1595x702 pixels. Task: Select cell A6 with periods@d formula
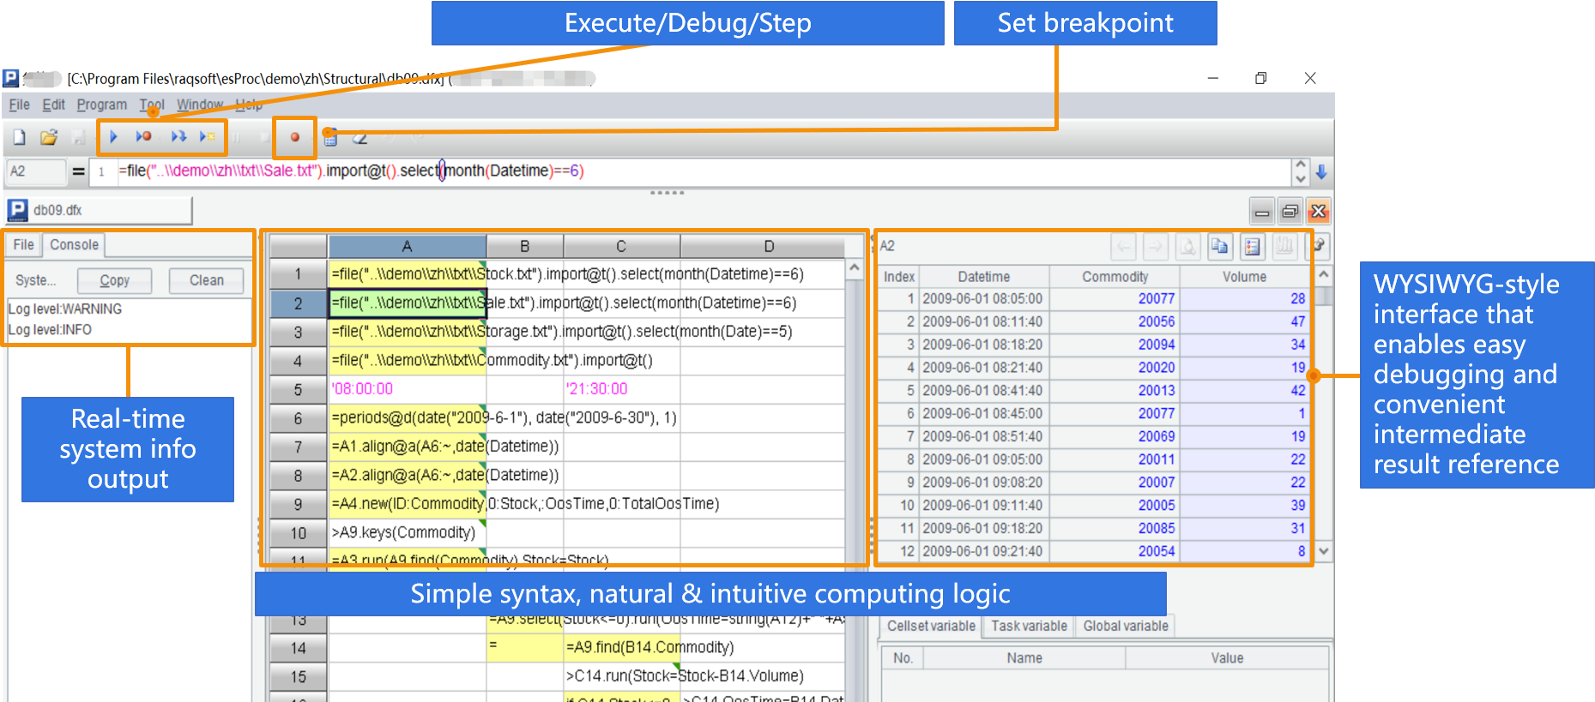coord(407,418)
